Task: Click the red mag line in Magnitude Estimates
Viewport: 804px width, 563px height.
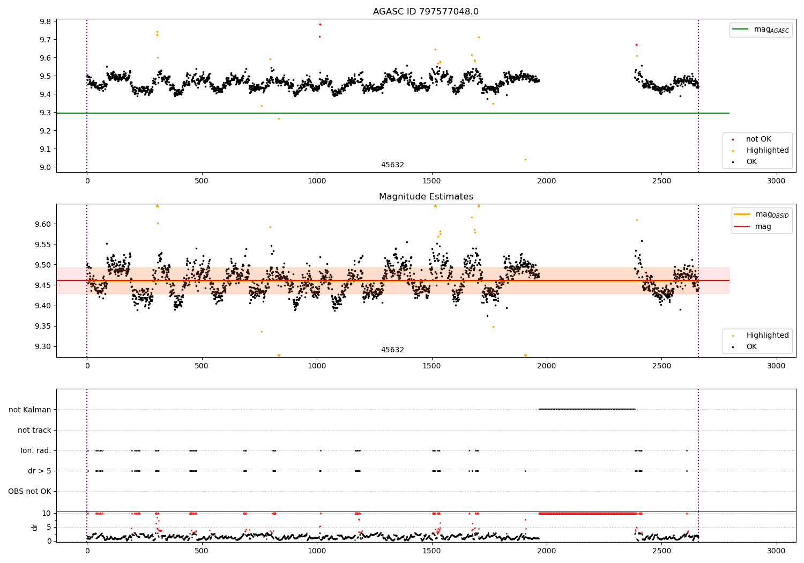Action: 393,280
